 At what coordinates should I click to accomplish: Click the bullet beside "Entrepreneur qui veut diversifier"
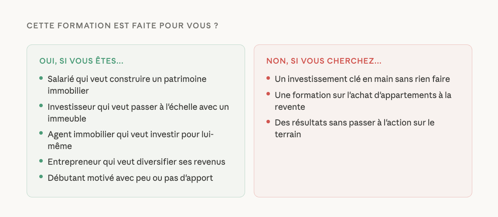41,161
